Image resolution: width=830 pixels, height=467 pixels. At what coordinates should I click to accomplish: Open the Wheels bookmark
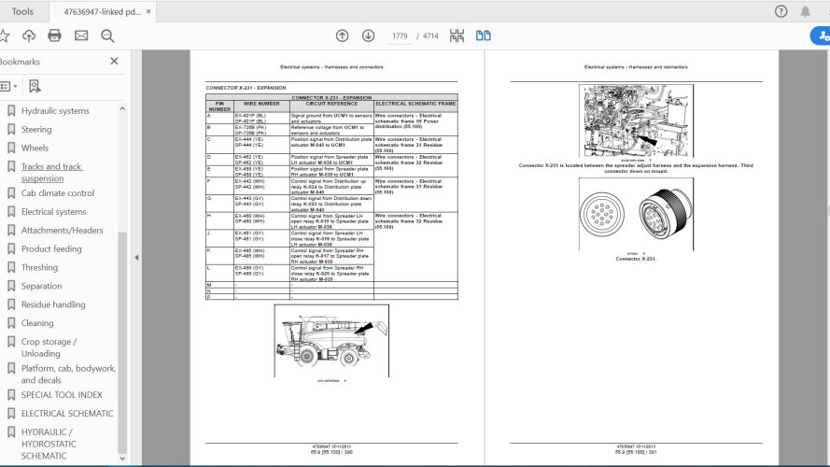click(x=35, y=148)
